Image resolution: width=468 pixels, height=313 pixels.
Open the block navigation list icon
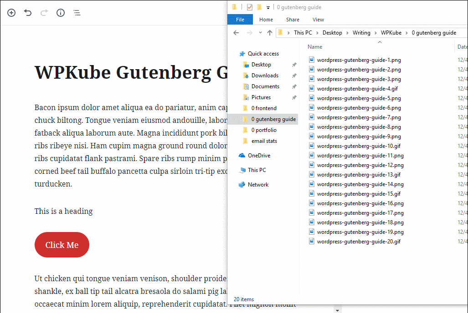click(77, 13)
